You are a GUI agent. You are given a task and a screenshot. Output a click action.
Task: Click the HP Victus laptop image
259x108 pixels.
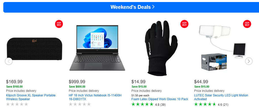(x=97, y=48)
